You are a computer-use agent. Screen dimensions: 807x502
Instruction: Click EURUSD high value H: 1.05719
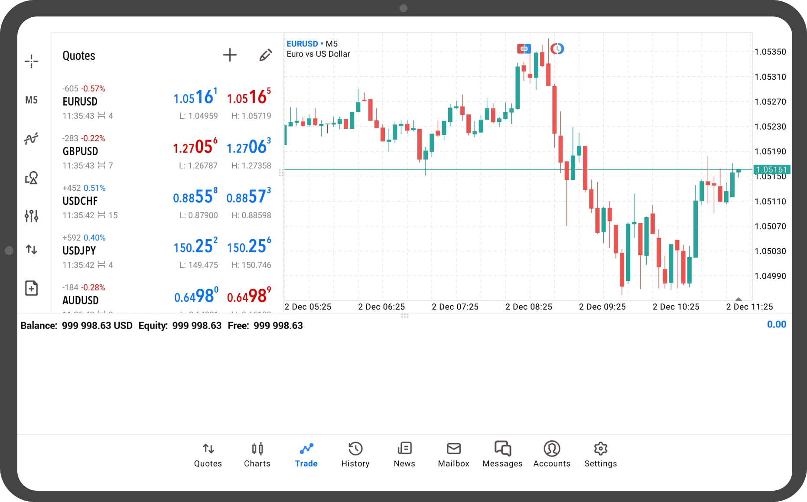251,116
